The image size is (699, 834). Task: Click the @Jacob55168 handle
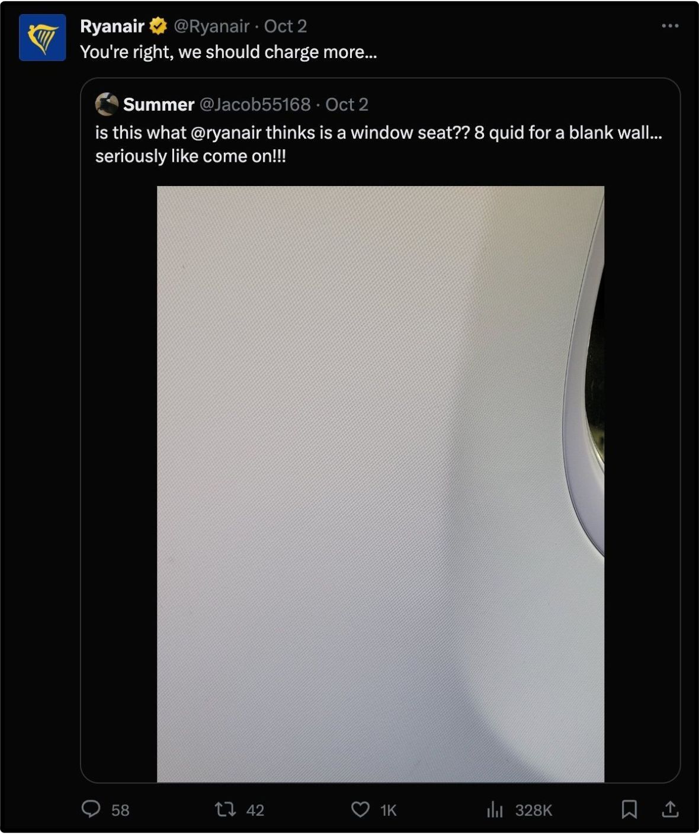255,104
